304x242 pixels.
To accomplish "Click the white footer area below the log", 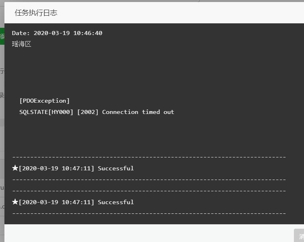I will click(x=149, y=233).
